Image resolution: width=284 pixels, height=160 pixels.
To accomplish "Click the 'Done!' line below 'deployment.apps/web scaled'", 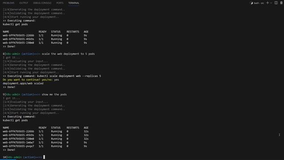I will click(x=9, y=87).
